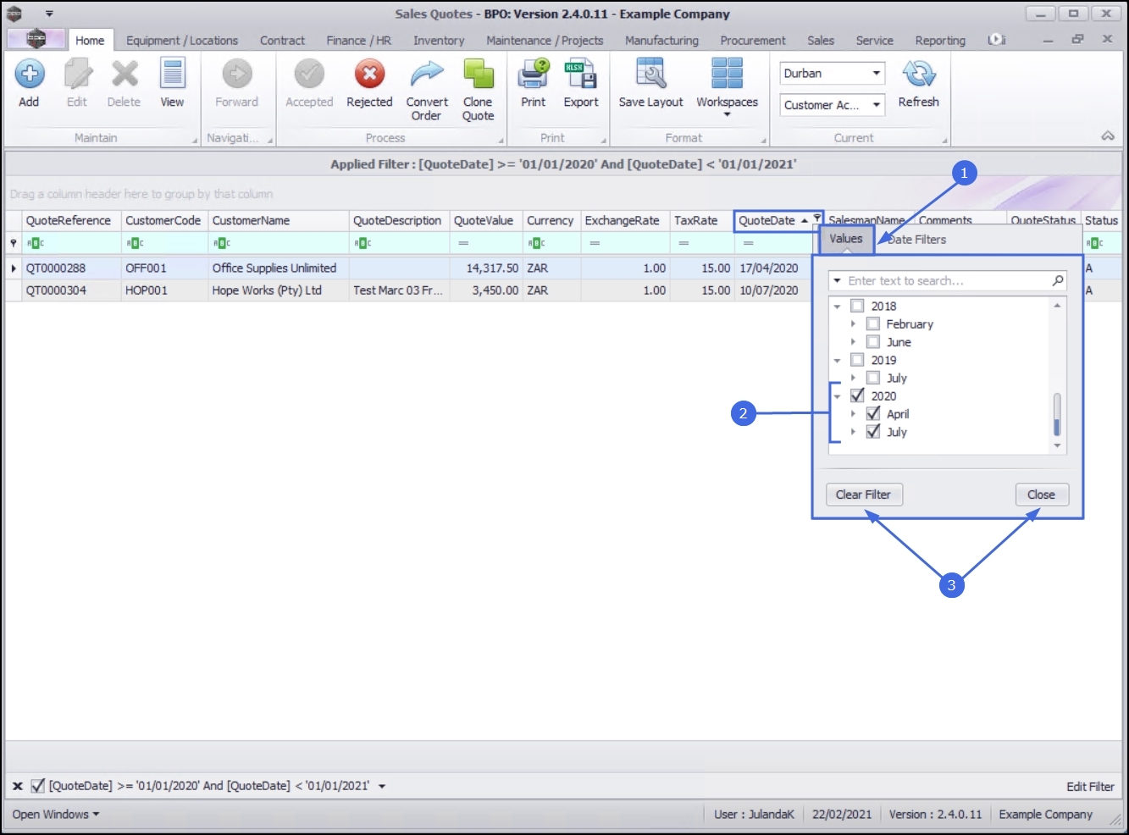Screen dimensions: 1129x835
Task: Uncheck the April checkbox under 2020
Action: click(873, 413)
